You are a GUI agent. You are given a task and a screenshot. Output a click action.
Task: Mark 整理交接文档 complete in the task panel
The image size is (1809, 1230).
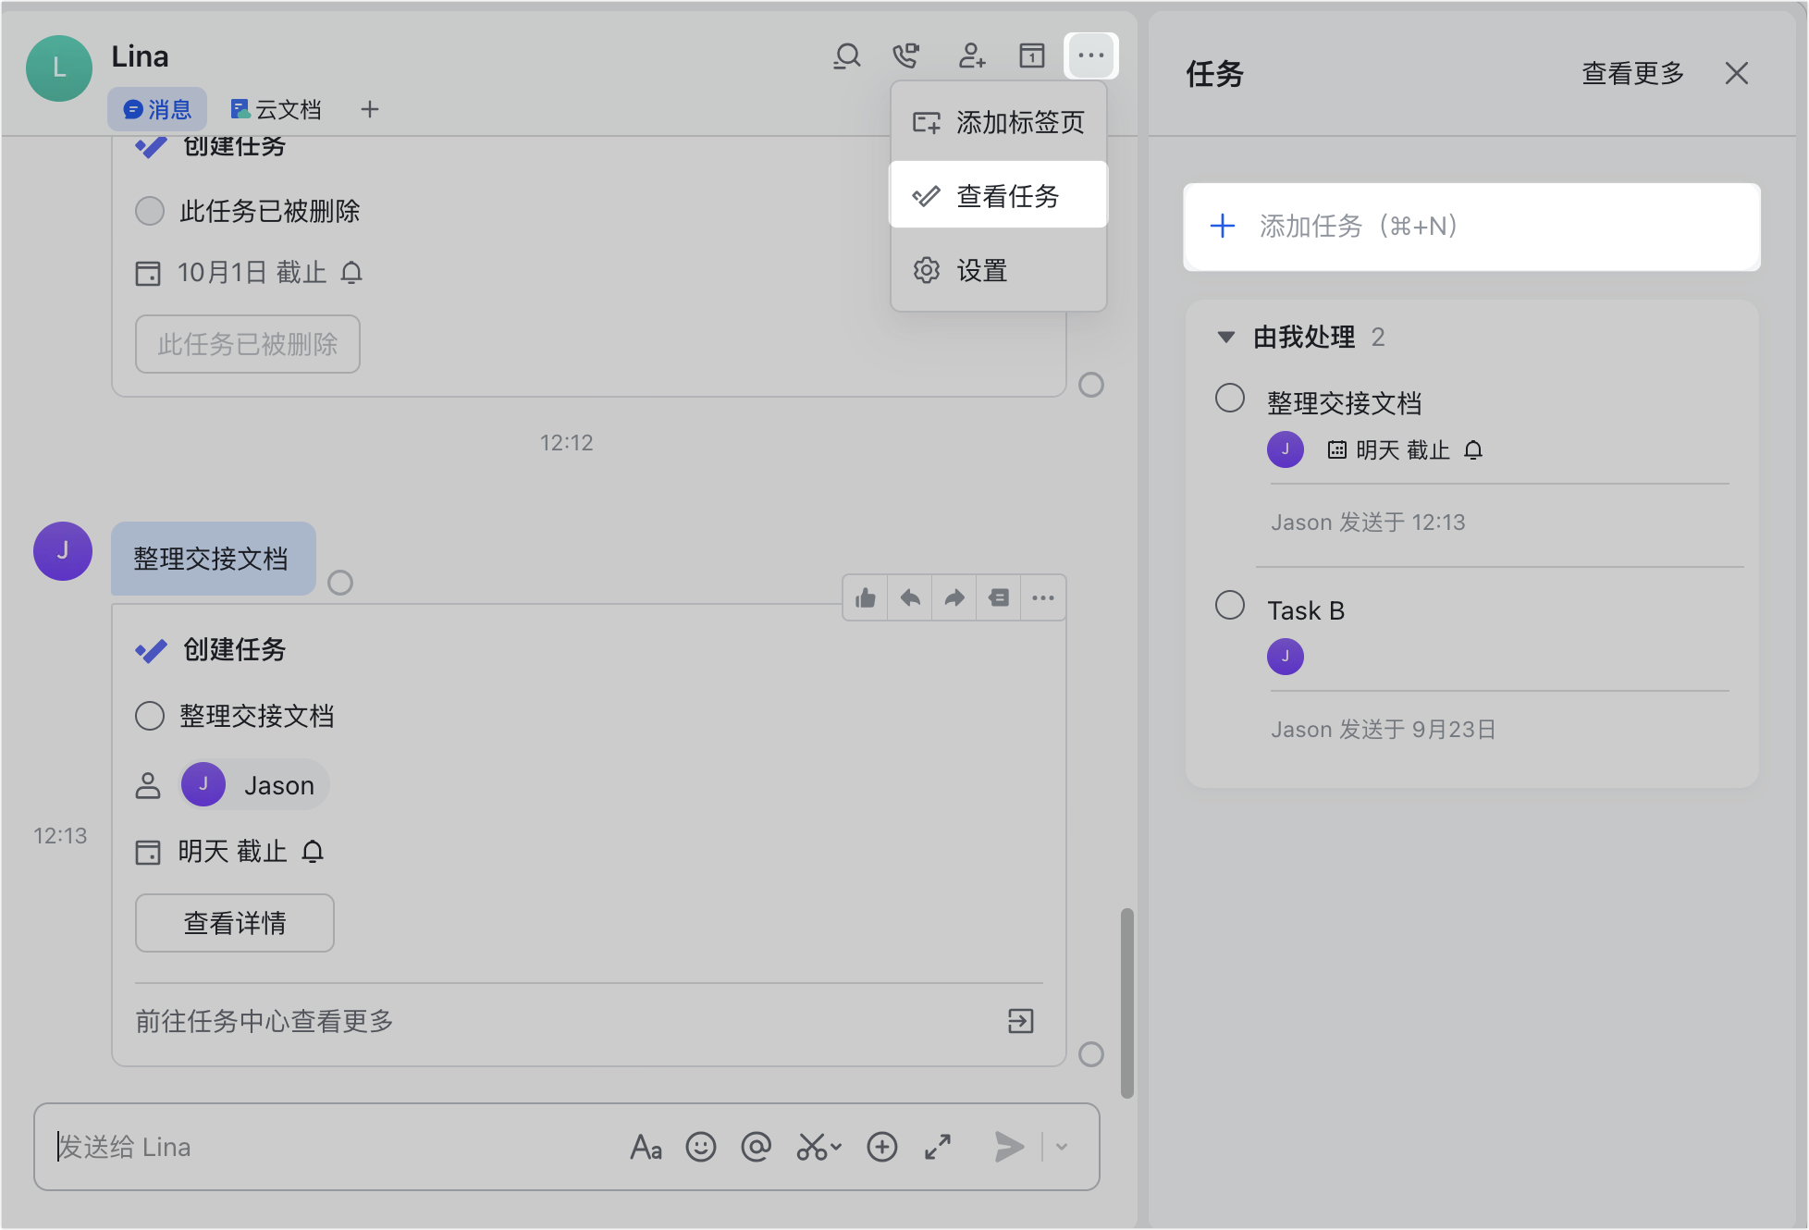click(x=1230, y=398)
